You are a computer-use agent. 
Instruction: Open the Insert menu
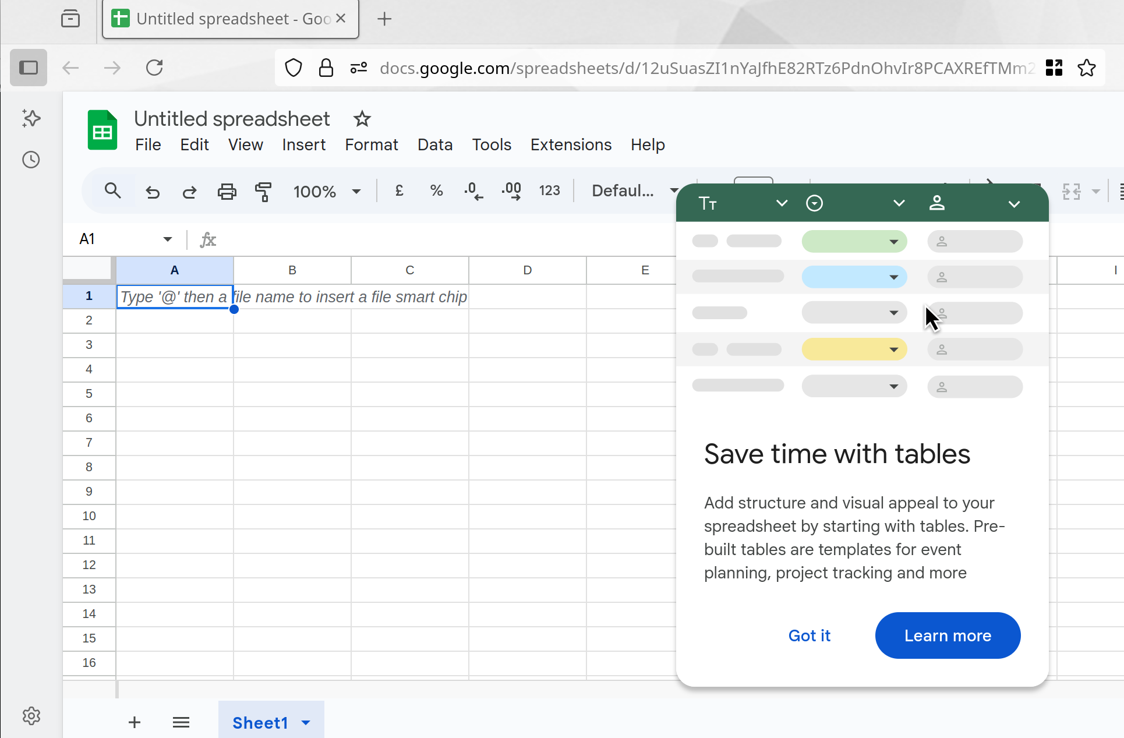303,144
